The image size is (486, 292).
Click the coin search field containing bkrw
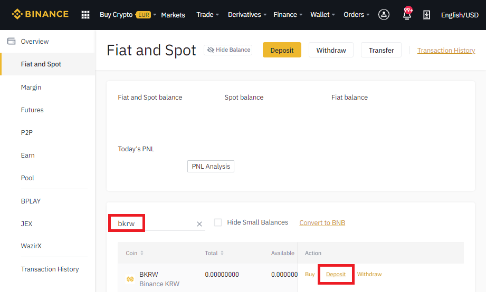pyautogui.click(x=157, y=223)
